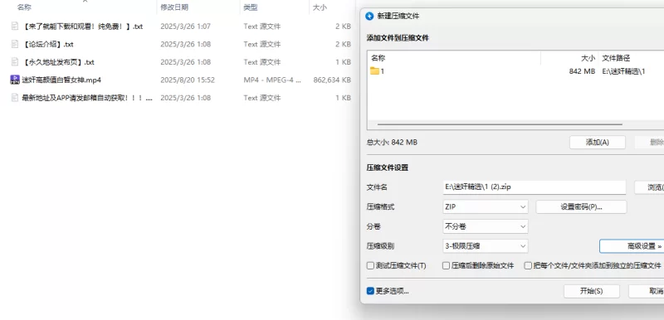664x320 pixels.
Task: Sort Explorer files by 名称 column header
Action: pos(24,7)
